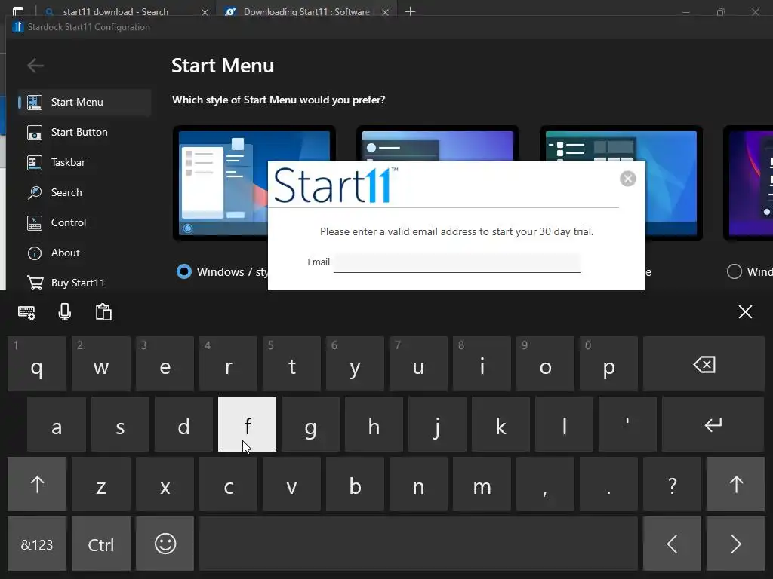Click the Buy Start11 shopping cart icon
Image resolution: width=773 pixels, height=579 pixels.
coord(35,283)
